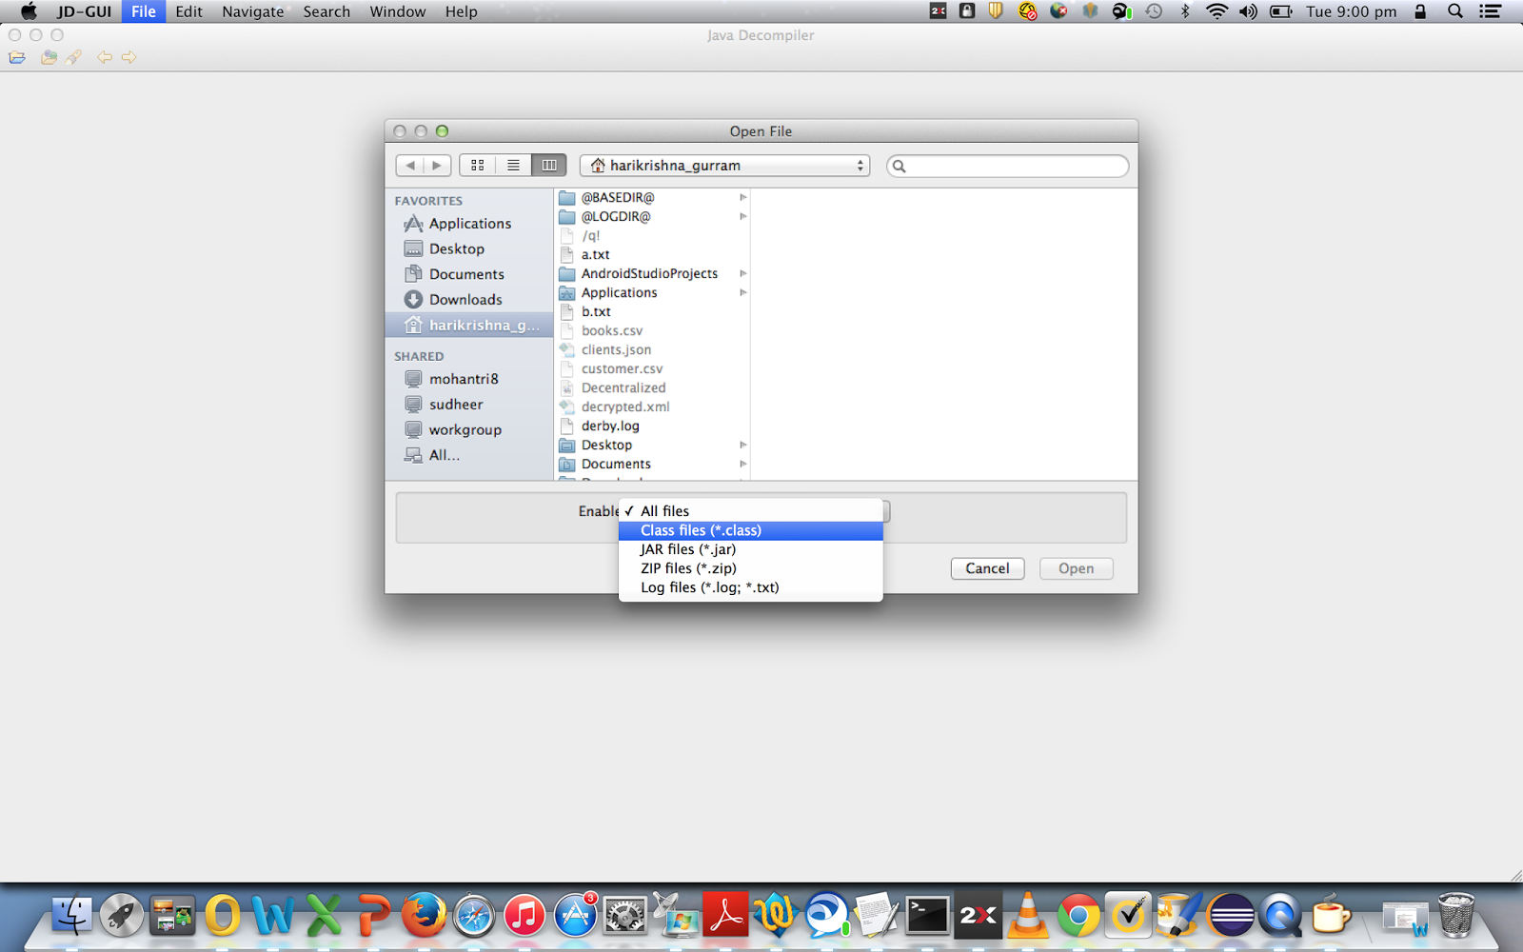
Task: Click the forward navigation arrow in the toolbar
Action: click(x=129, y=57)
